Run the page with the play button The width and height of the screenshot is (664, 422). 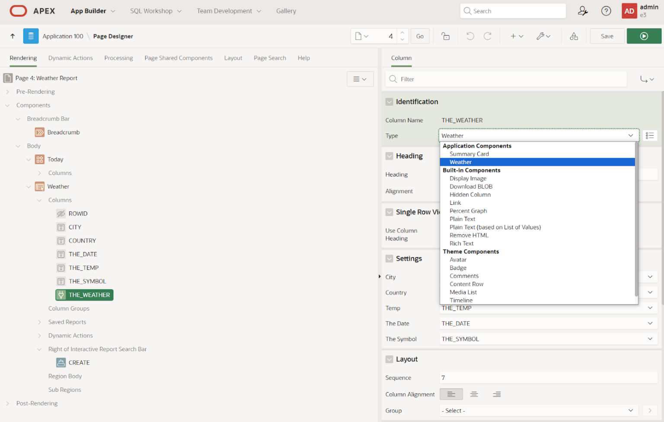pos(644,36)
